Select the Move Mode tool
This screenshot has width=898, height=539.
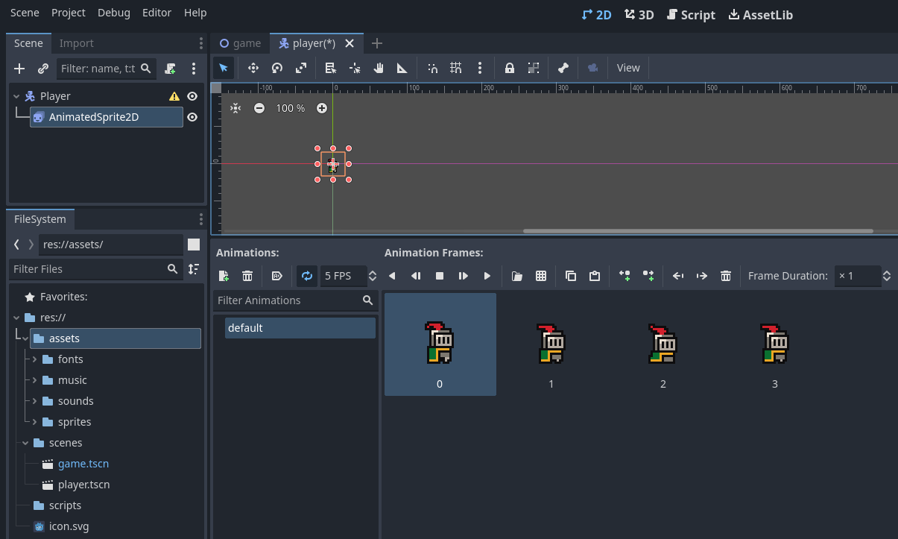pos(253,68)
